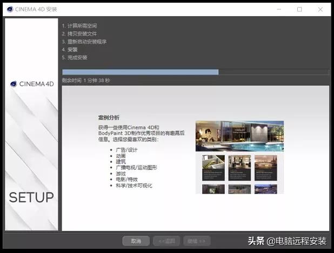Click step 4 安装
The image size is (334, 253).
click(x=70, y=50)
